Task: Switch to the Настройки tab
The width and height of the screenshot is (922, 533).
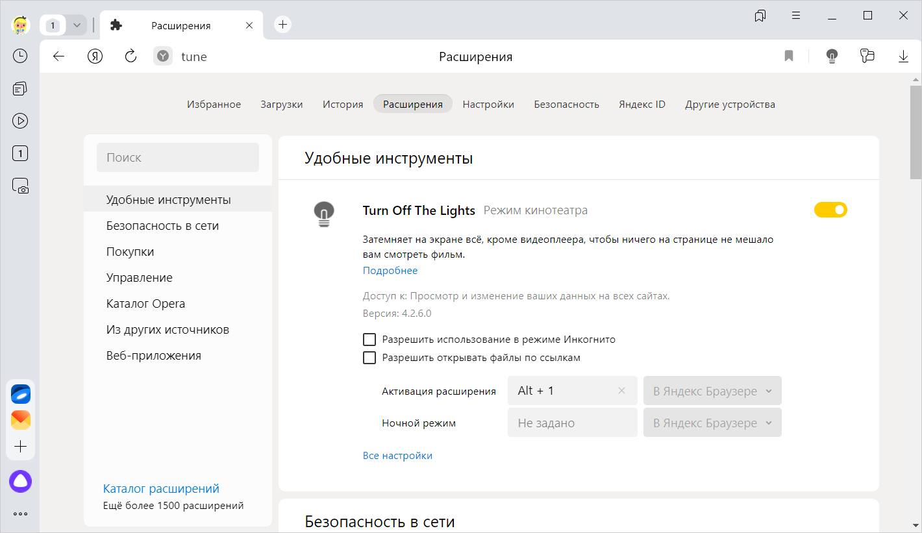Action: 488,104
